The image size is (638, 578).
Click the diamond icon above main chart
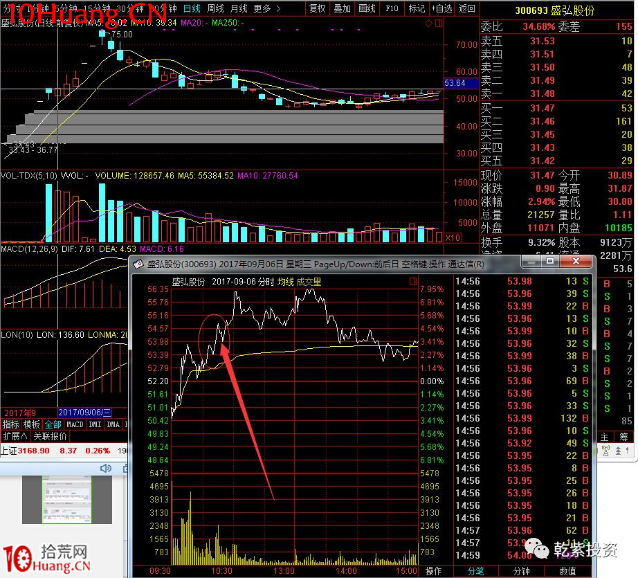429,24
